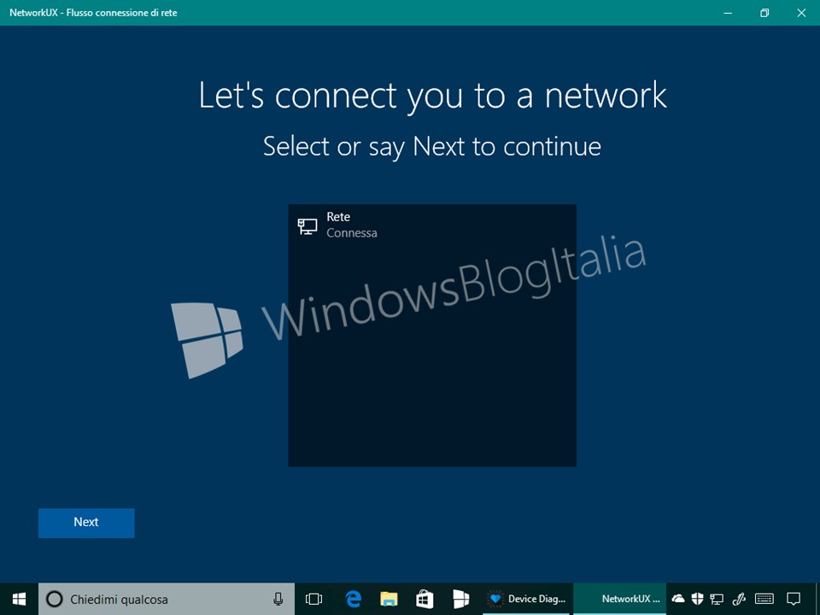This screenshot has height=615, width=820.
Task: Click the Connessa status text
Action: (351, 232)
